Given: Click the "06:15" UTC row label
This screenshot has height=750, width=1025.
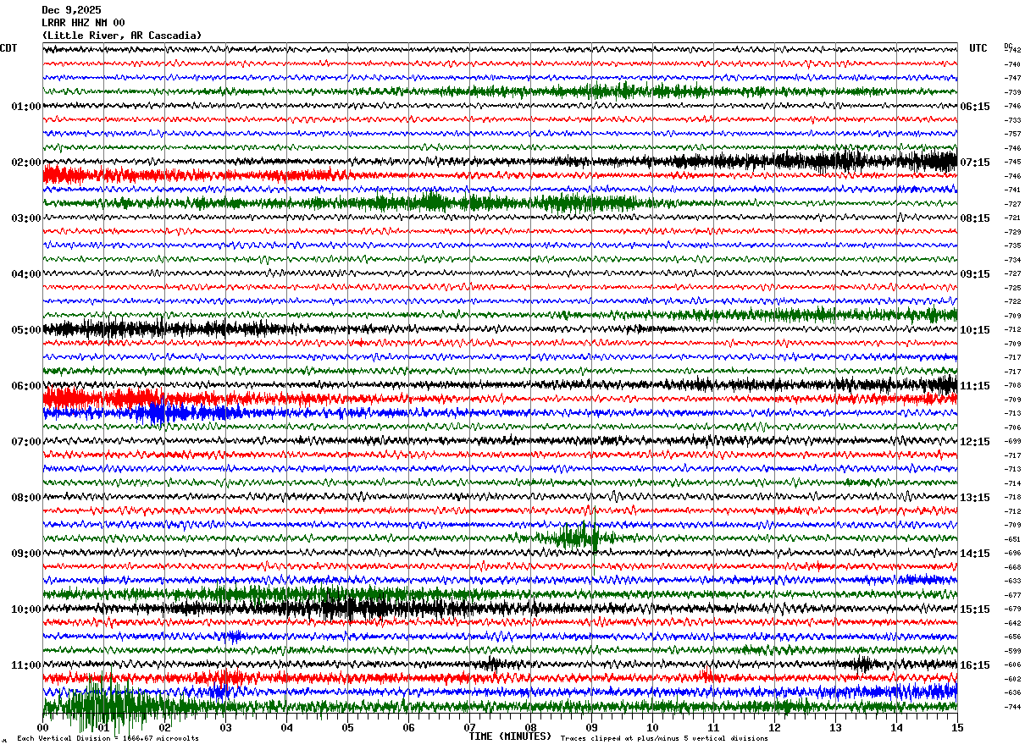Looking at the screenshot, I should [x=975, y=107].
